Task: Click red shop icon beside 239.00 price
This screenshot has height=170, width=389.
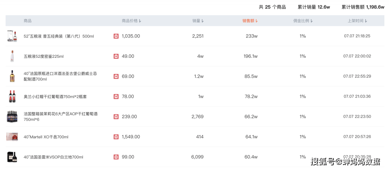Action: pyautogui.click(x=116, y=117)
